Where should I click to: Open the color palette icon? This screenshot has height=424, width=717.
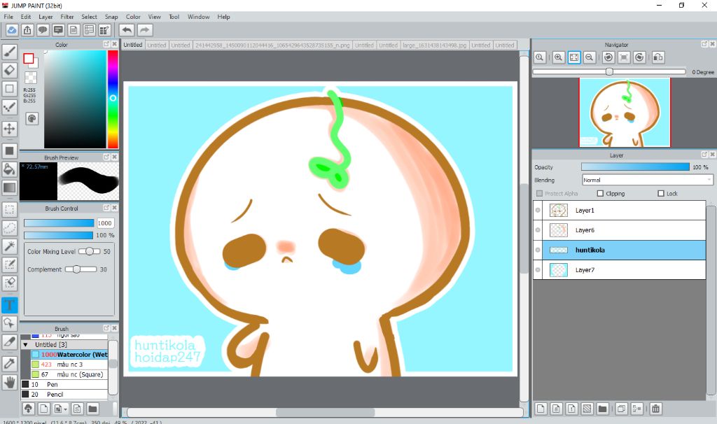tap(32, 119)
